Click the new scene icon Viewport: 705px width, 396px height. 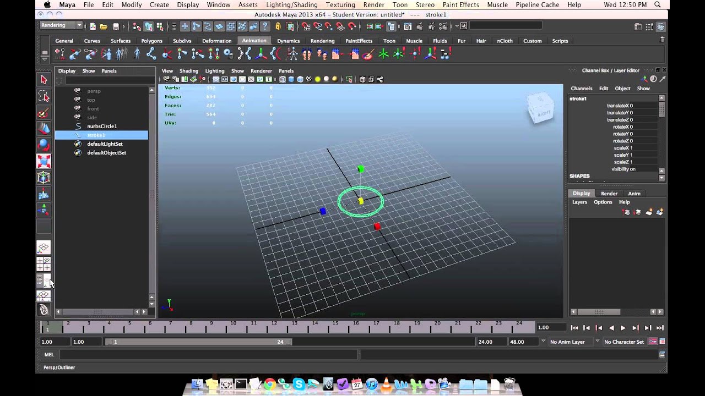tap(93, 26)
